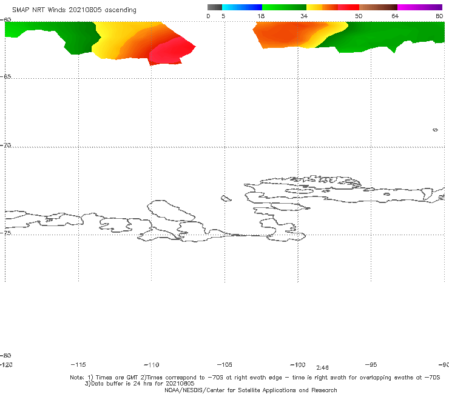
Task: Click the latitude label "-65"
Action: [5, 77]
